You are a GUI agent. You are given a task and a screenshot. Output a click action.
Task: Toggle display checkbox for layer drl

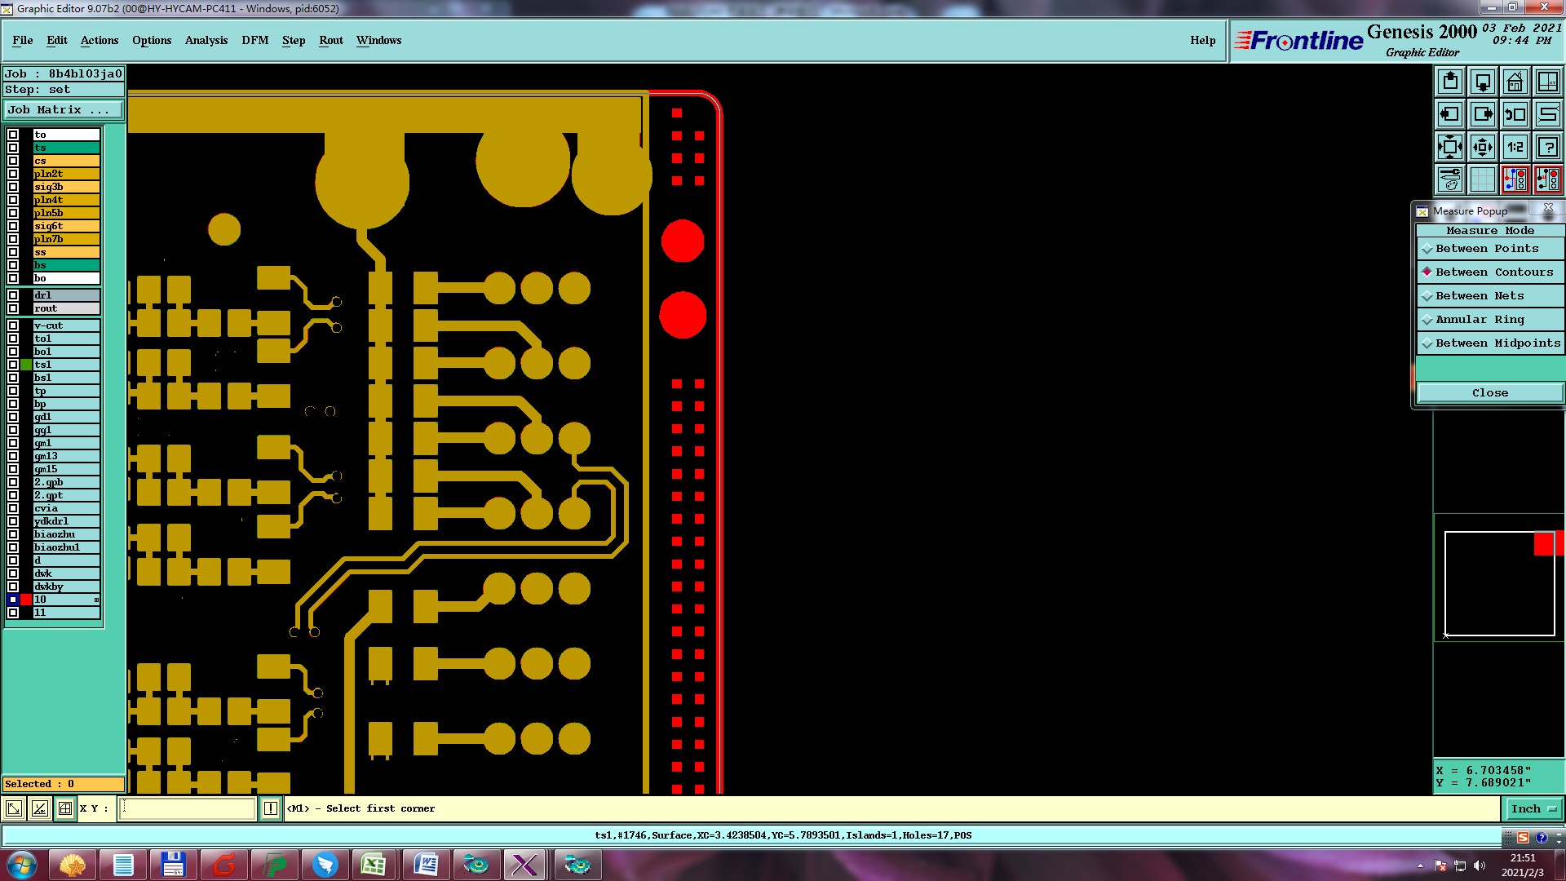tap(13, 295)
